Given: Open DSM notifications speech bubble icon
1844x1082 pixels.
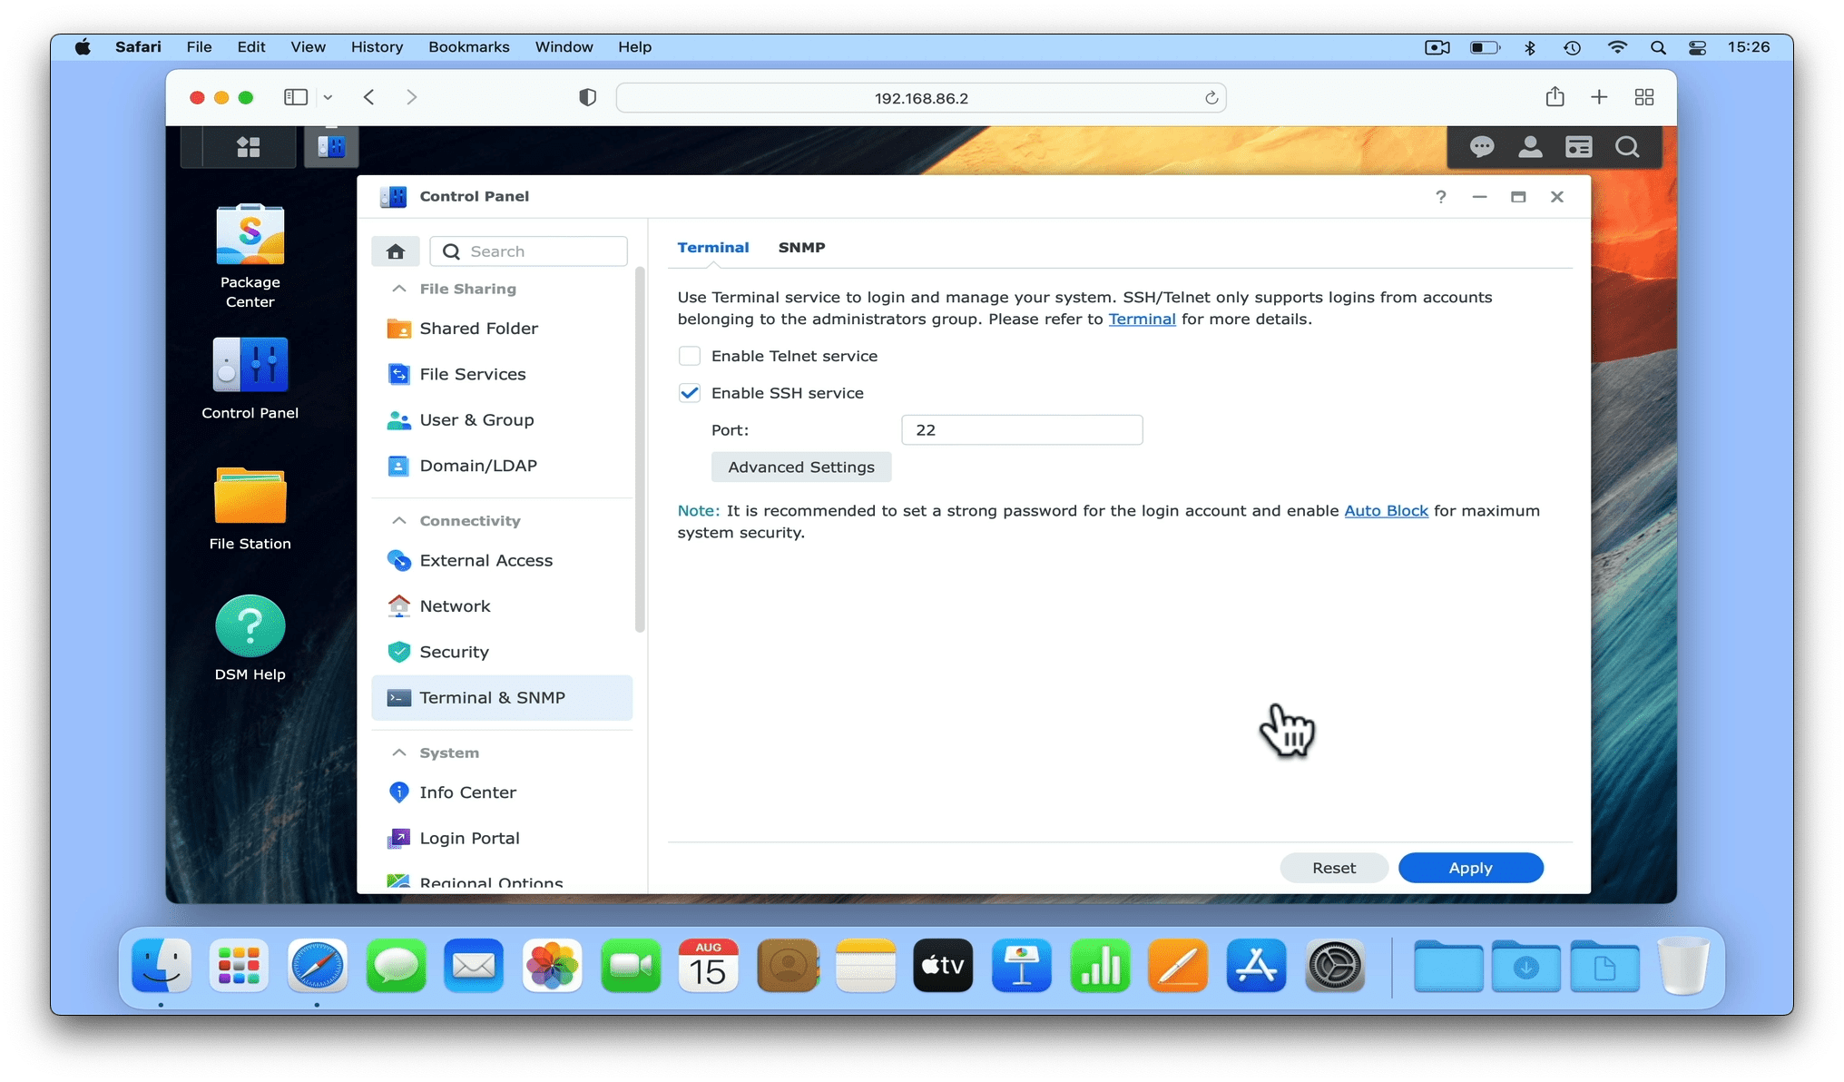Looking at the screenshot, I should coord(1481,147).
